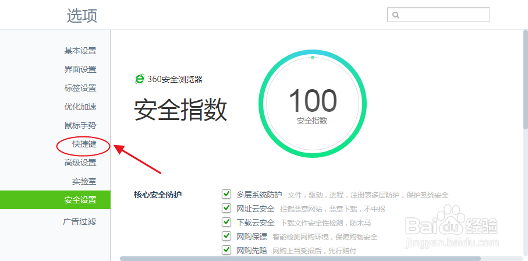Open 实验室 settings page

click(84, 181)
